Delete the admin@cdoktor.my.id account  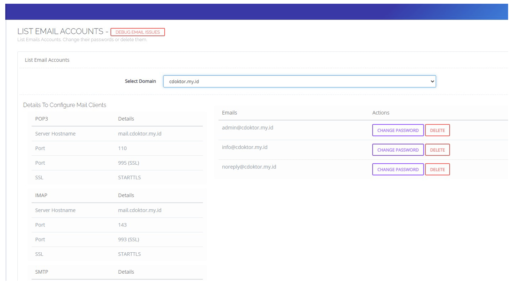pyautogui.click(x=438, y=130)
